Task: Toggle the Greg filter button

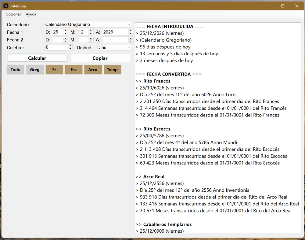Action: pyautogui.click(x=35, y=70)
